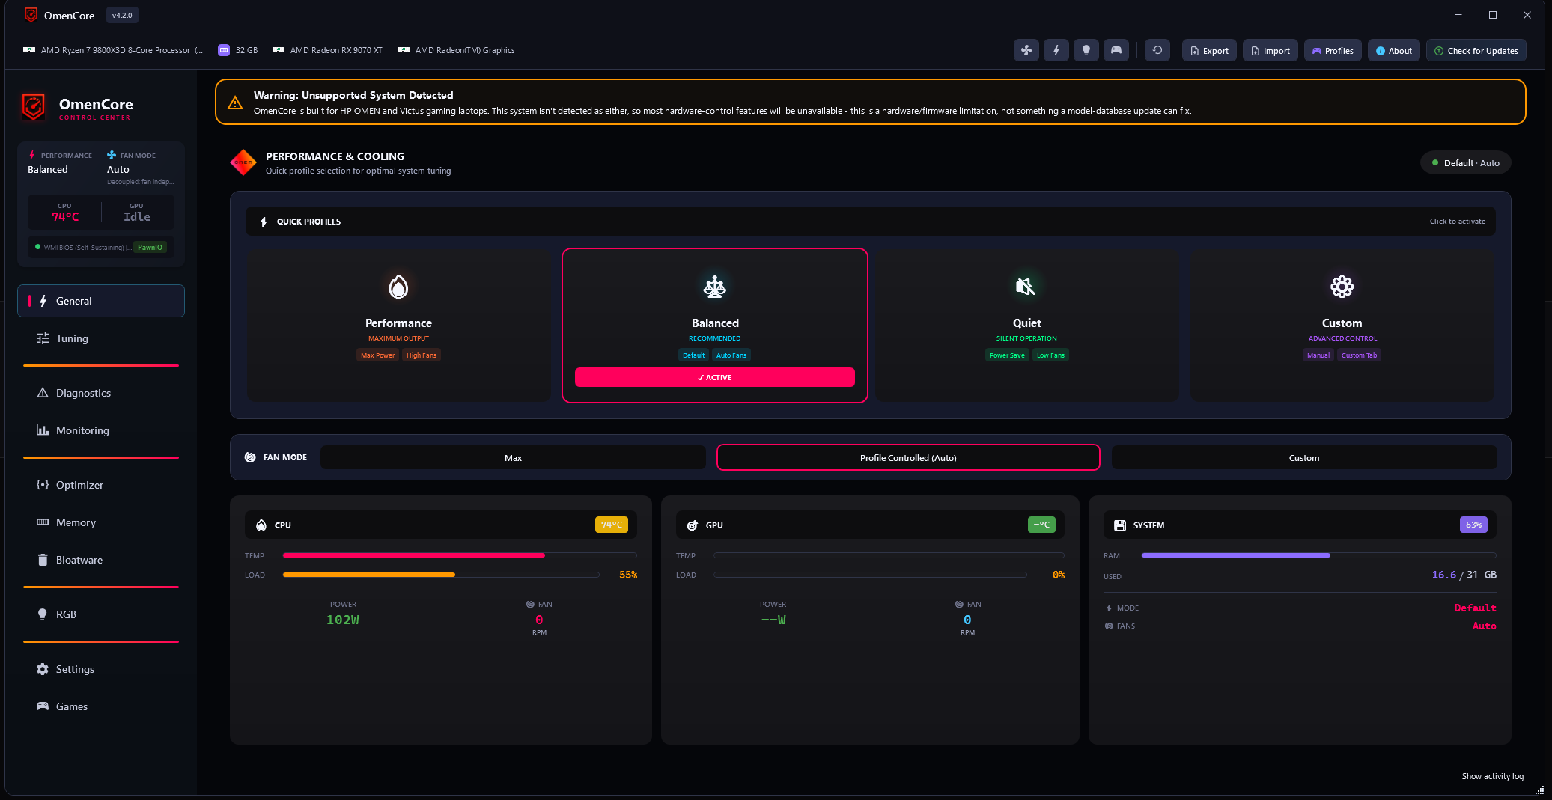Viewport: 1552px width, 800px height.
Task: Open the Profiles button
Action: point(1333,51)
